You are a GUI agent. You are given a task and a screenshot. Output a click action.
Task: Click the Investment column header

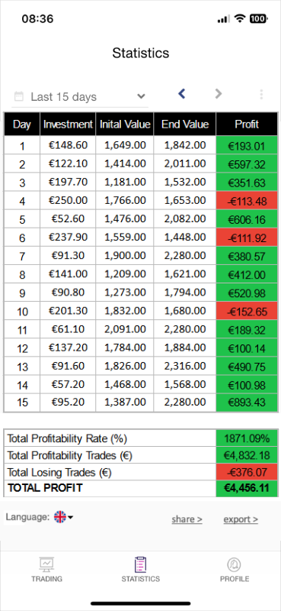click(x=68, y=124)
